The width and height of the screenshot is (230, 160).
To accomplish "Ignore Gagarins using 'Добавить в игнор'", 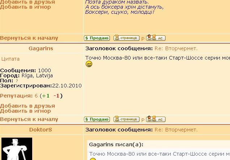I will point(25,111).
